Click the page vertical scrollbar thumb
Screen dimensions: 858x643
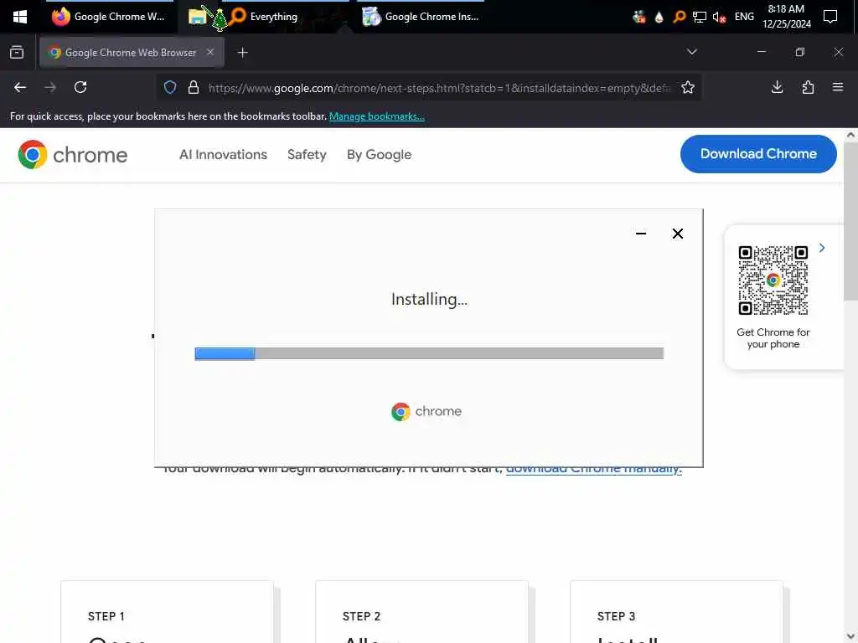coord(850,221)
